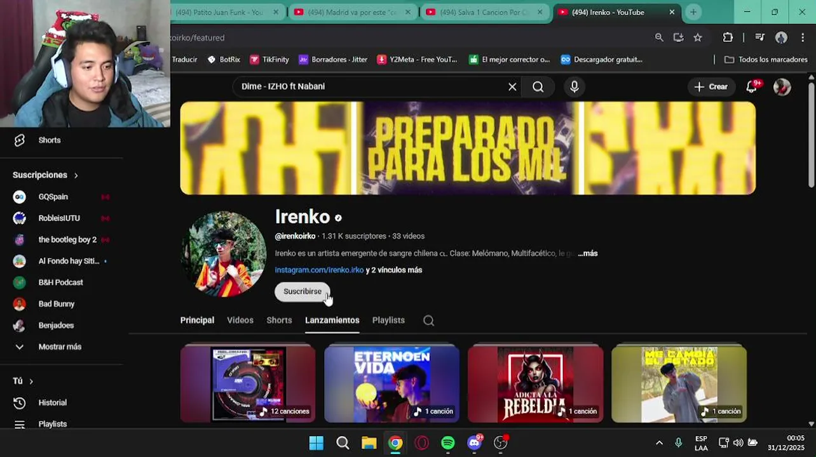This screenshot has height=457, width=816.
Task: Open the account avatar menu in YouTube
Action: 782,87
